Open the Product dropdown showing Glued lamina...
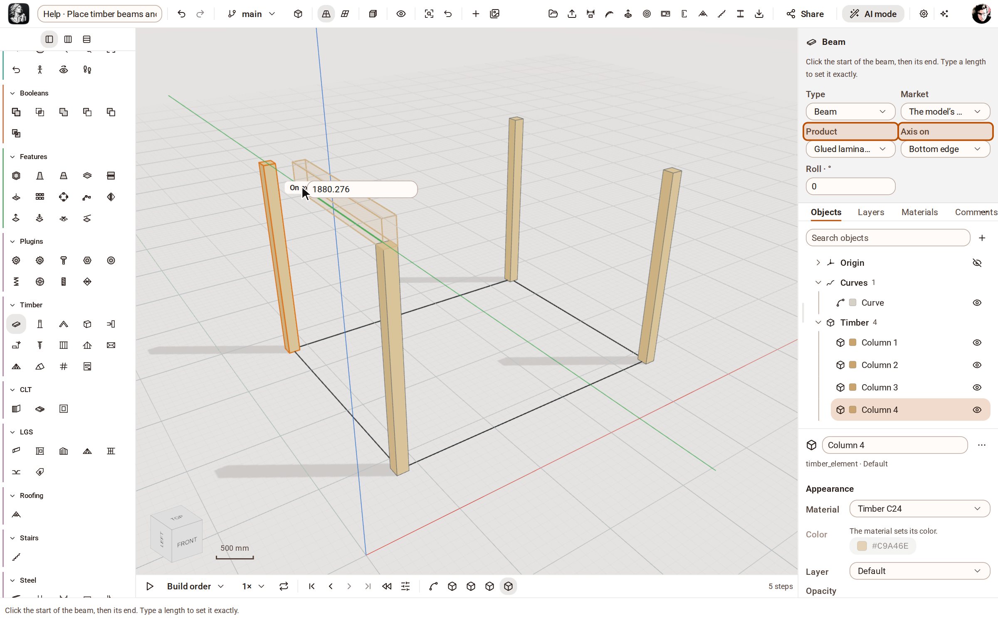The height and width of the screenshot is (623, 998). pyautogui.click(x=850, y=149)
